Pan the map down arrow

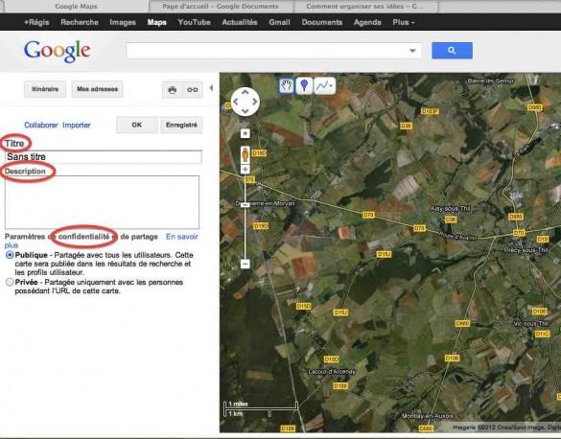coord(245,111)
